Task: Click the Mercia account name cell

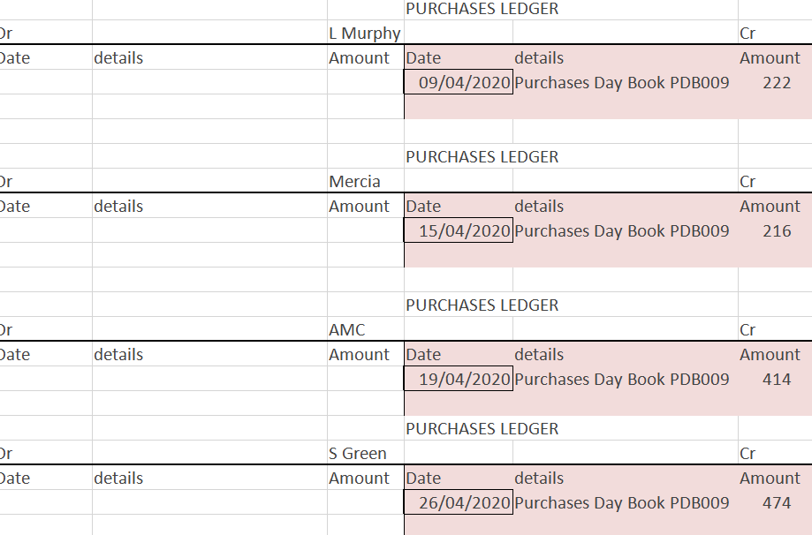Action: point(355,182)
